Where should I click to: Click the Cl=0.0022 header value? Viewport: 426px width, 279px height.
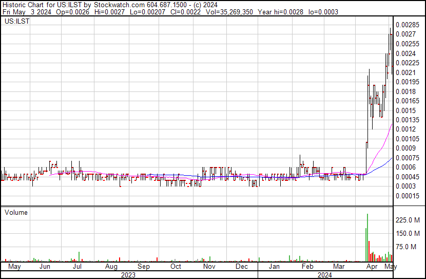(185, 12)
